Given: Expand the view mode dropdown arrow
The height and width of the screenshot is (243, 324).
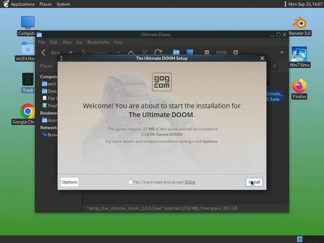Looking at the screenshot, I should [282, 53].
